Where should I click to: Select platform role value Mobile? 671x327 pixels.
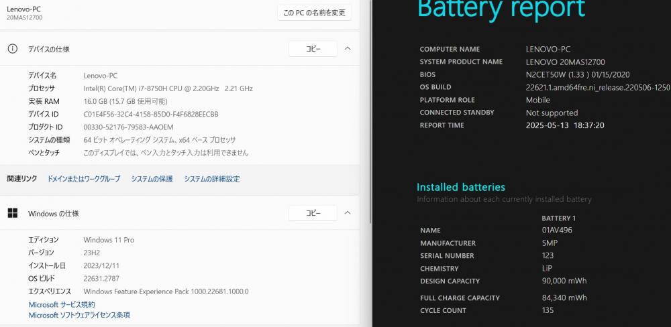click(x=538, y=100)
